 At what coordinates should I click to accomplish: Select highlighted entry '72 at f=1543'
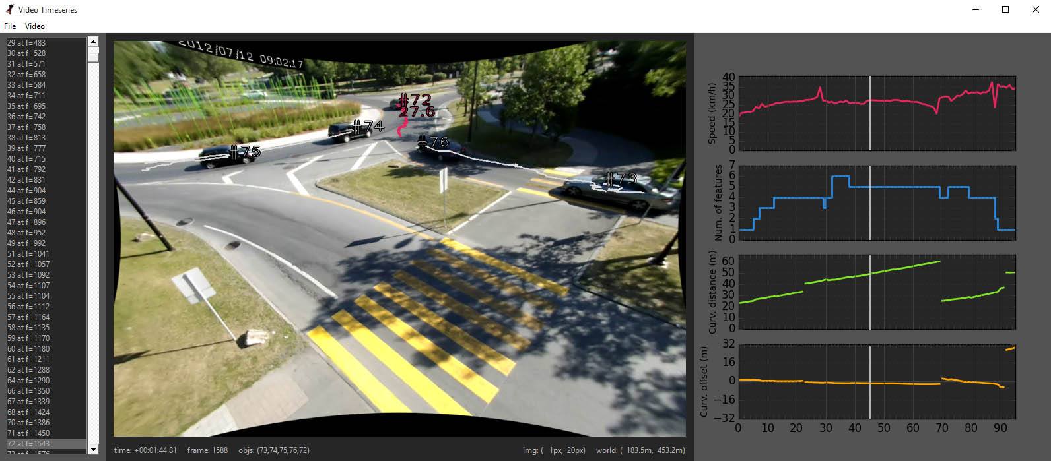[x=46, y=444]
